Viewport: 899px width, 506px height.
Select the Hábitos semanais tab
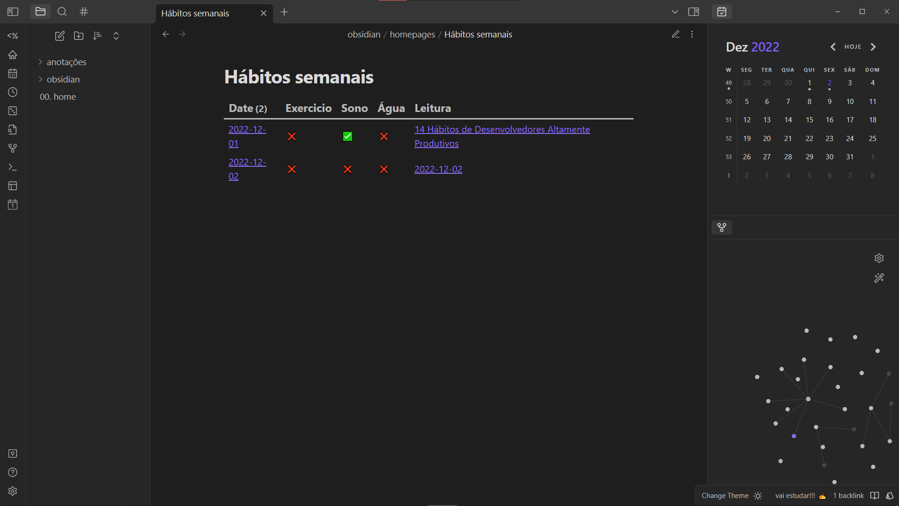195,13
